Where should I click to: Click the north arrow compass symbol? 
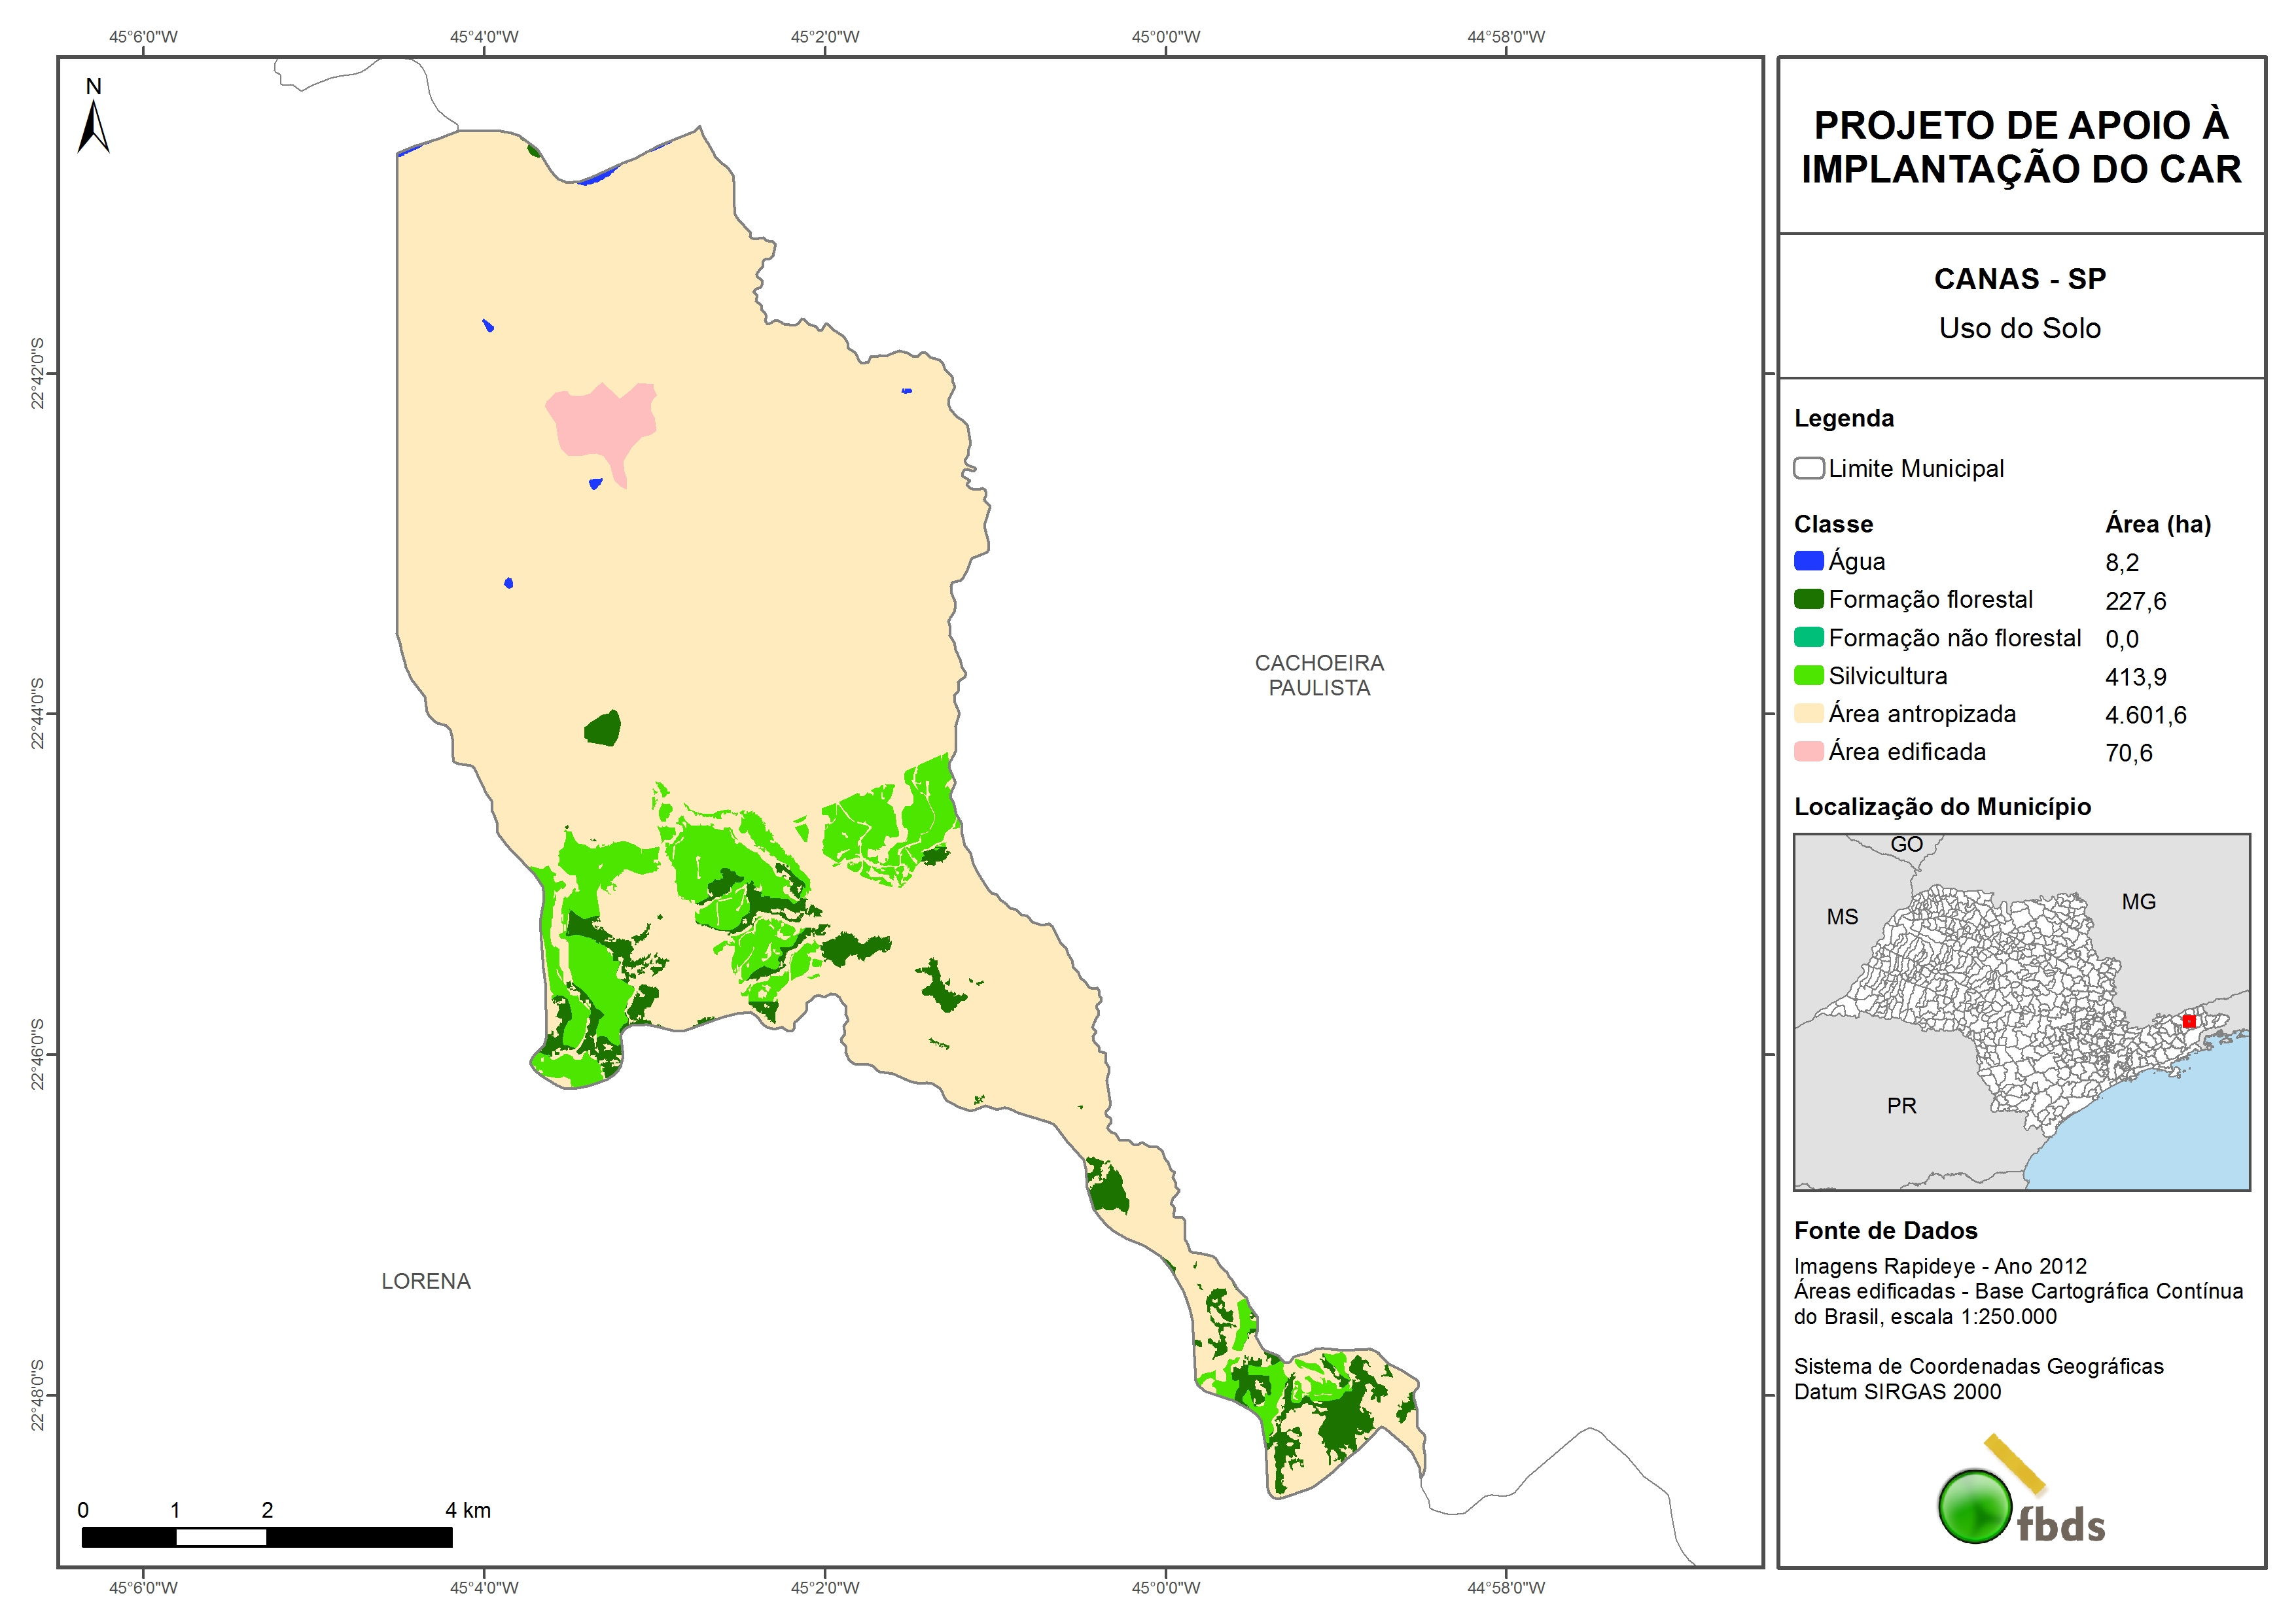pos(93,125)
